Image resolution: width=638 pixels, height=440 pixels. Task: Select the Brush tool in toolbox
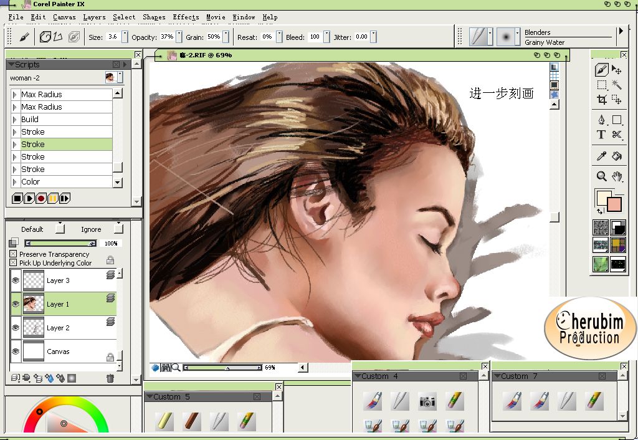[x=601, y=70]
